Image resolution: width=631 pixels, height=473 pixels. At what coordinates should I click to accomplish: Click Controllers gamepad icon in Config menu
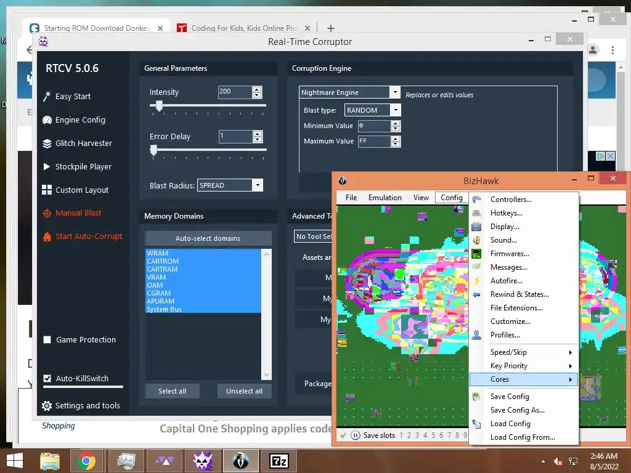(x=476, y=200)
